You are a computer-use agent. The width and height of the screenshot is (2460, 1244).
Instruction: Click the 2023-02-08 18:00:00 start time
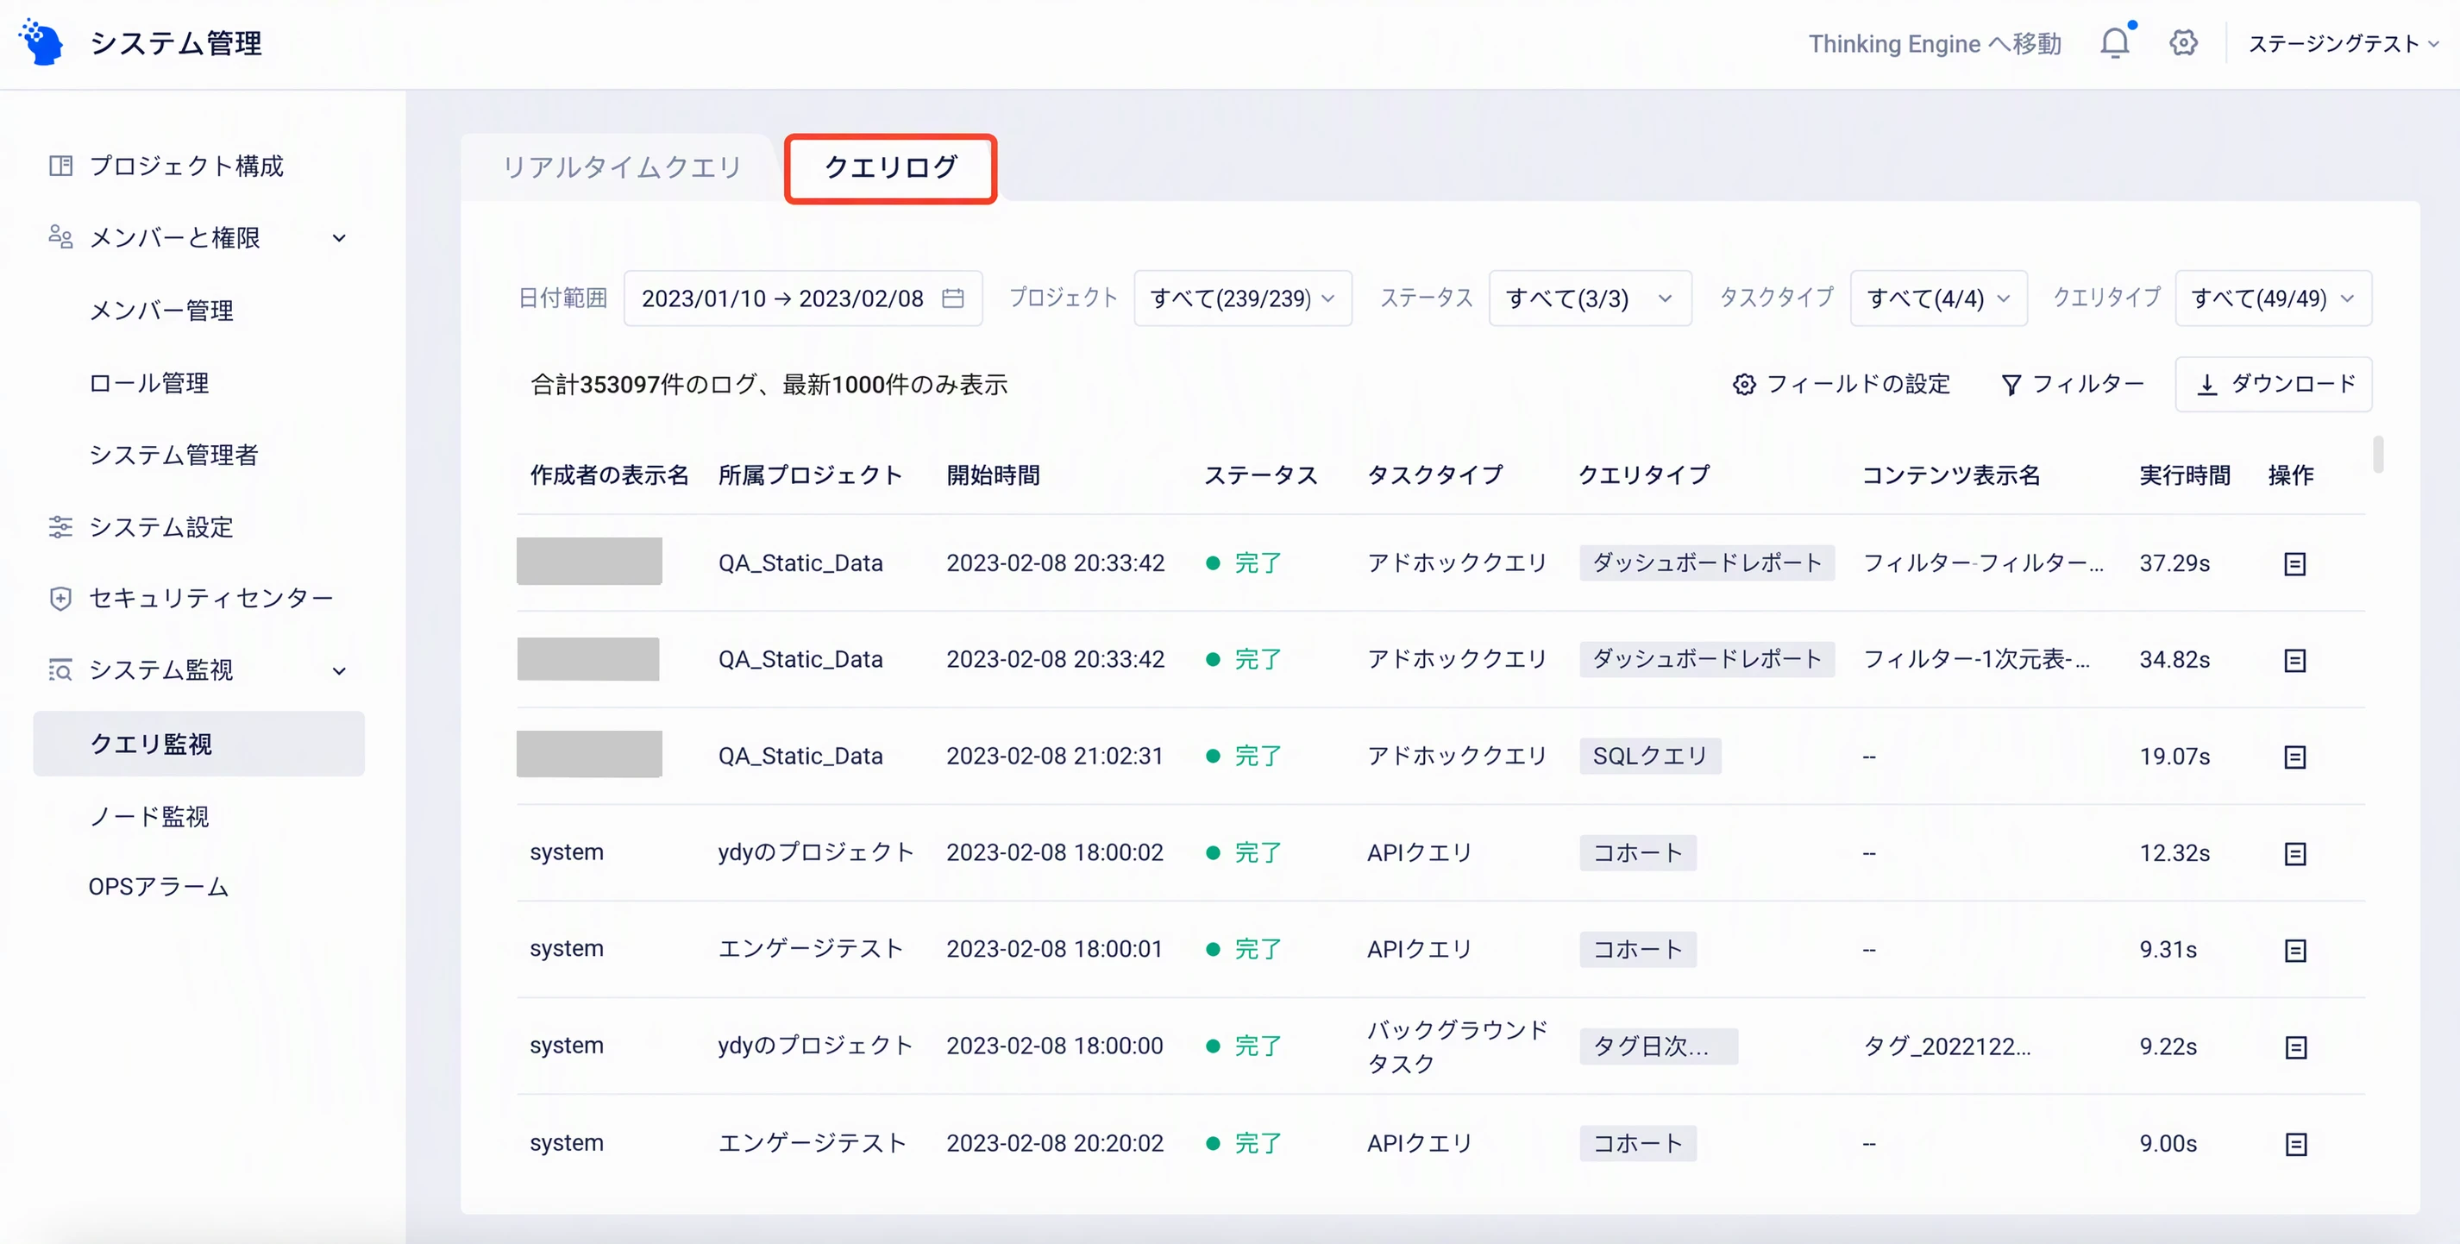tap(1054, 1046)
